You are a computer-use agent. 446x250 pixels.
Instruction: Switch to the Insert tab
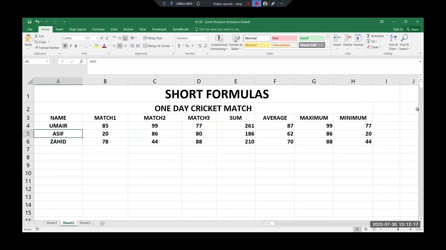point(59,29)
